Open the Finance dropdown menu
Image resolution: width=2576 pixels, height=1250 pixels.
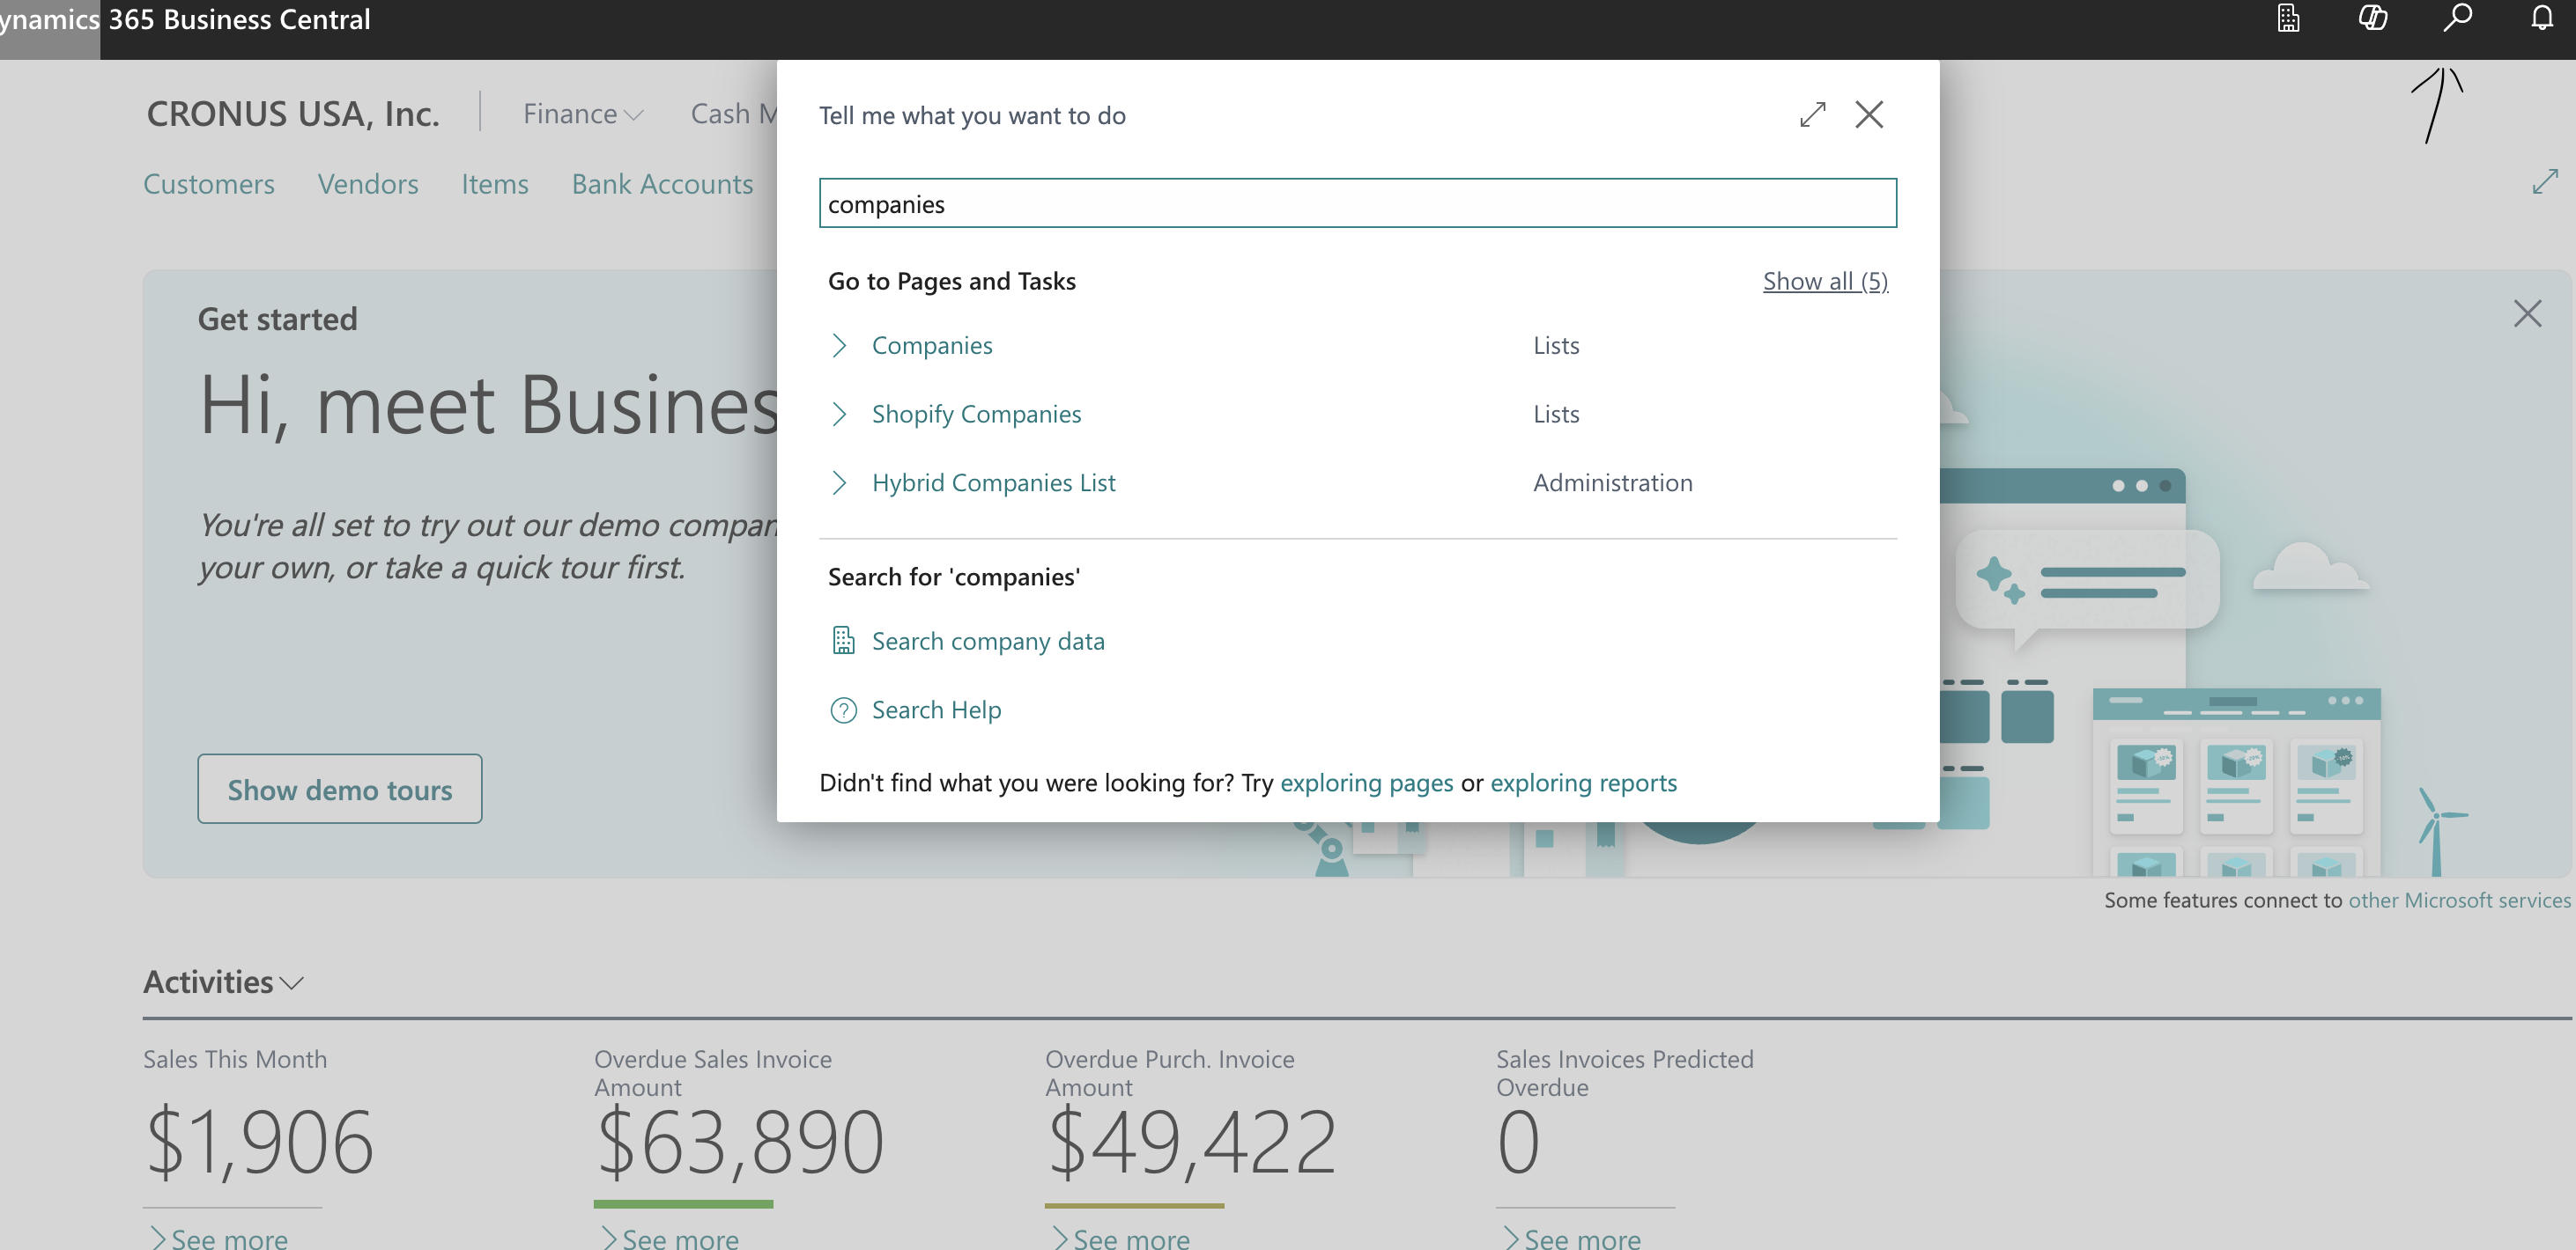click(x=582, y=114)
